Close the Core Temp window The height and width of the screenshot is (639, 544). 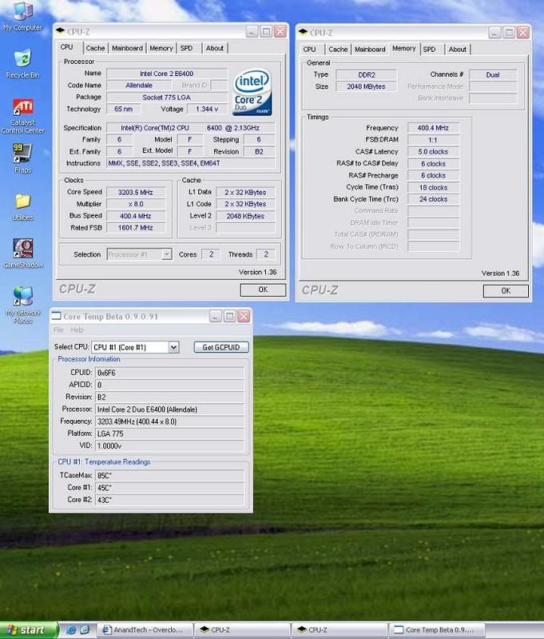pyautogui.click(x=244, y=316)
